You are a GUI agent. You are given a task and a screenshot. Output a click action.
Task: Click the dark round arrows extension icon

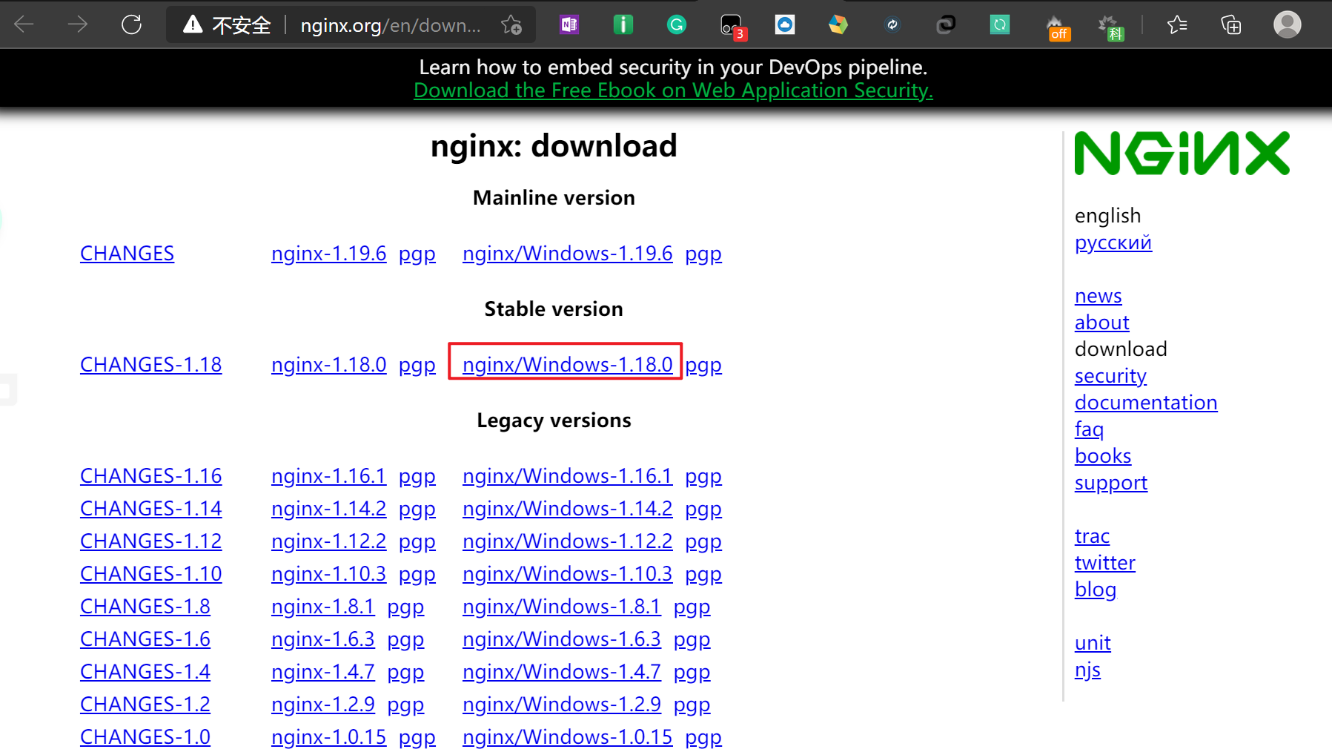892,25
